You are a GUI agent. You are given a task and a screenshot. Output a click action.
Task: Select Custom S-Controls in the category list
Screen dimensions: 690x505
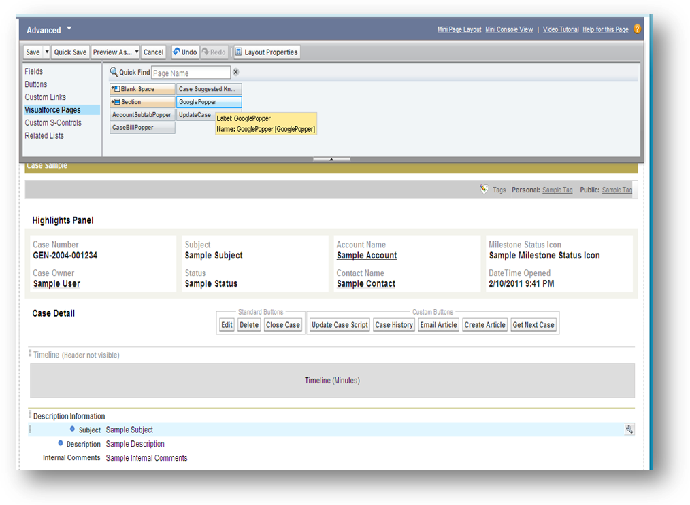[53, 123]
